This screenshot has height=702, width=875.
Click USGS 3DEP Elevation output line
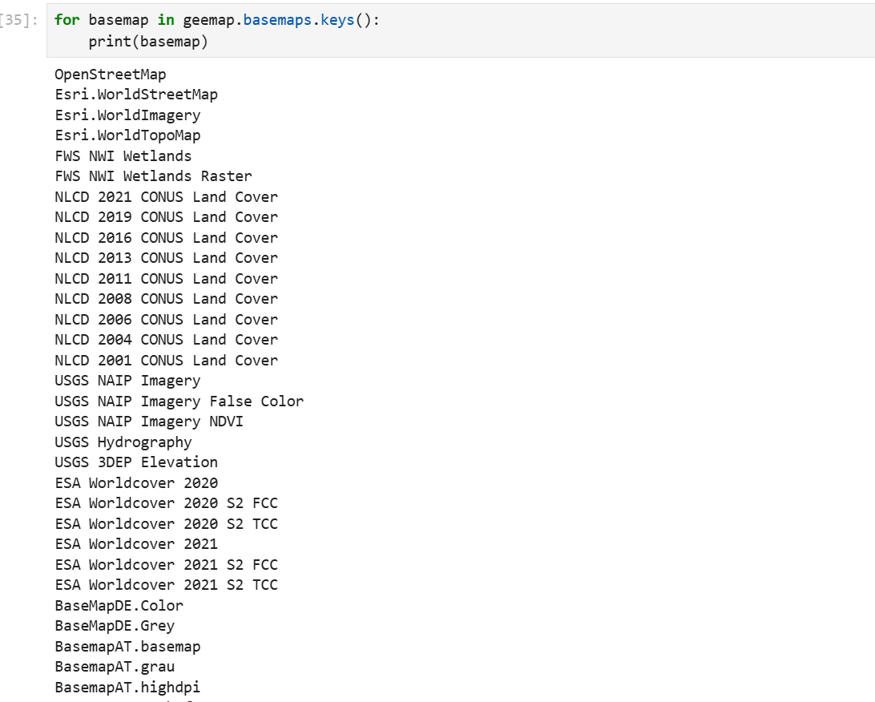coord(136,462)
